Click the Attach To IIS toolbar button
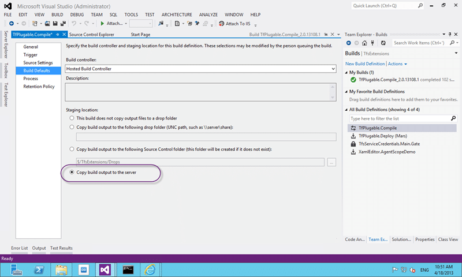 234,24
